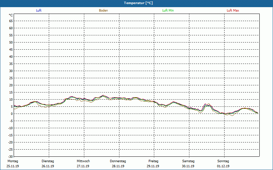Select the 15 y-axis value
The image size is (273, 170).
[11, 92]
